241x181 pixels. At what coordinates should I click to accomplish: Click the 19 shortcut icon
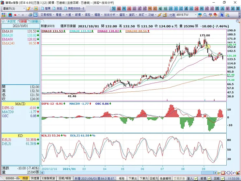click(x=171, y=8)
